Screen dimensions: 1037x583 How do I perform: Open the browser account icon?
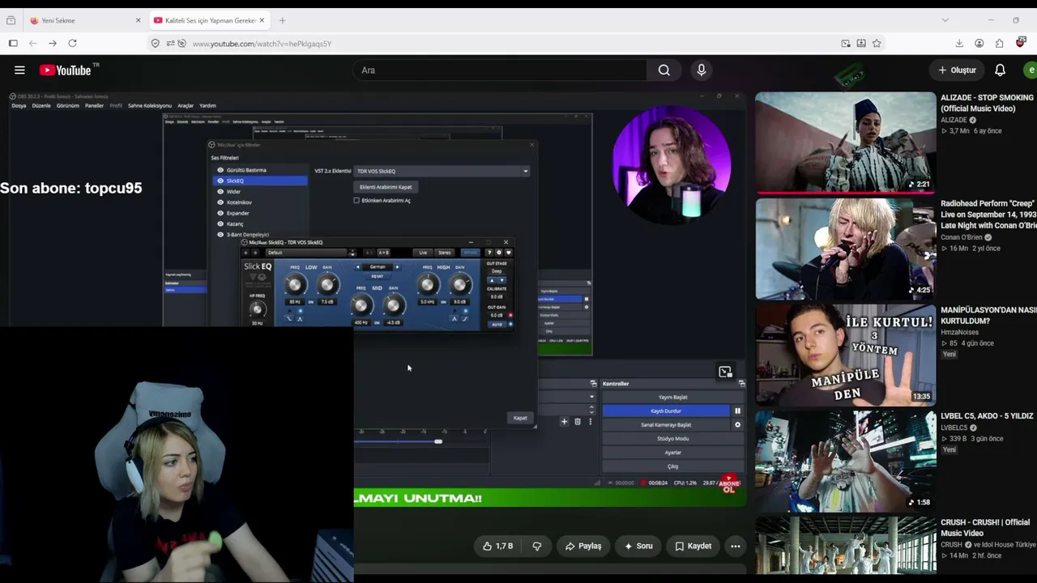[x=979, y=44]
